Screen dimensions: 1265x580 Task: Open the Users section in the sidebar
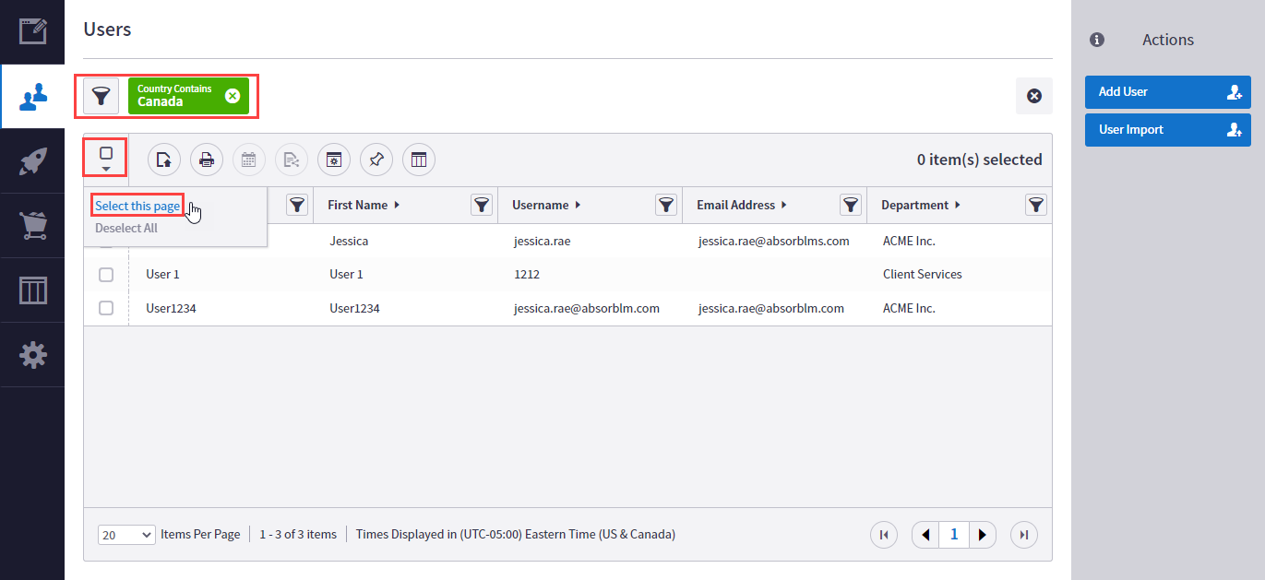point(32,95)
